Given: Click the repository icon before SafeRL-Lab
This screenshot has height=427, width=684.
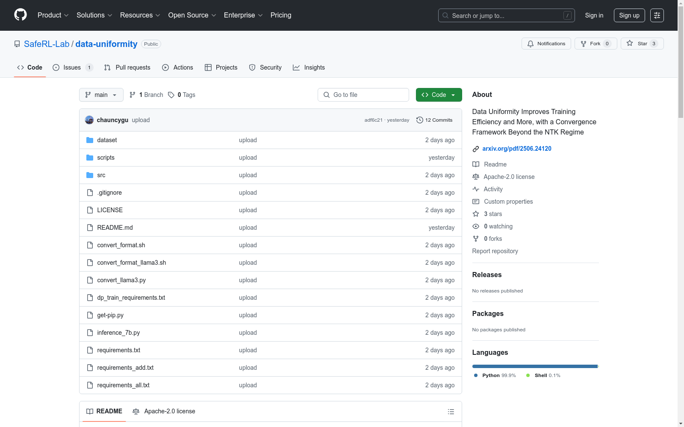Looking at the screenshot, I should (17, 44).
